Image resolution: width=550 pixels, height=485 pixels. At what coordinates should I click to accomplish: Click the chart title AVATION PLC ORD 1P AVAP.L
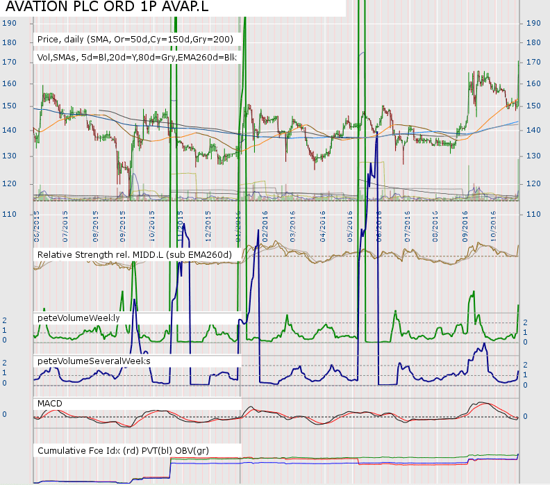pos(107,6)
